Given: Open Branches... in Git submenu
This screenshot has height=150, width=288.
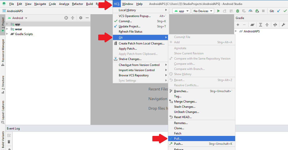Looking at the screenshot, I should [202, 91].
